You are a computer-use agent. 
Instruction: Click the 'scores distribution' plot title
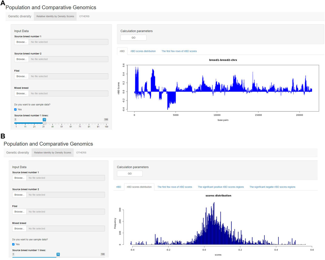218,196
